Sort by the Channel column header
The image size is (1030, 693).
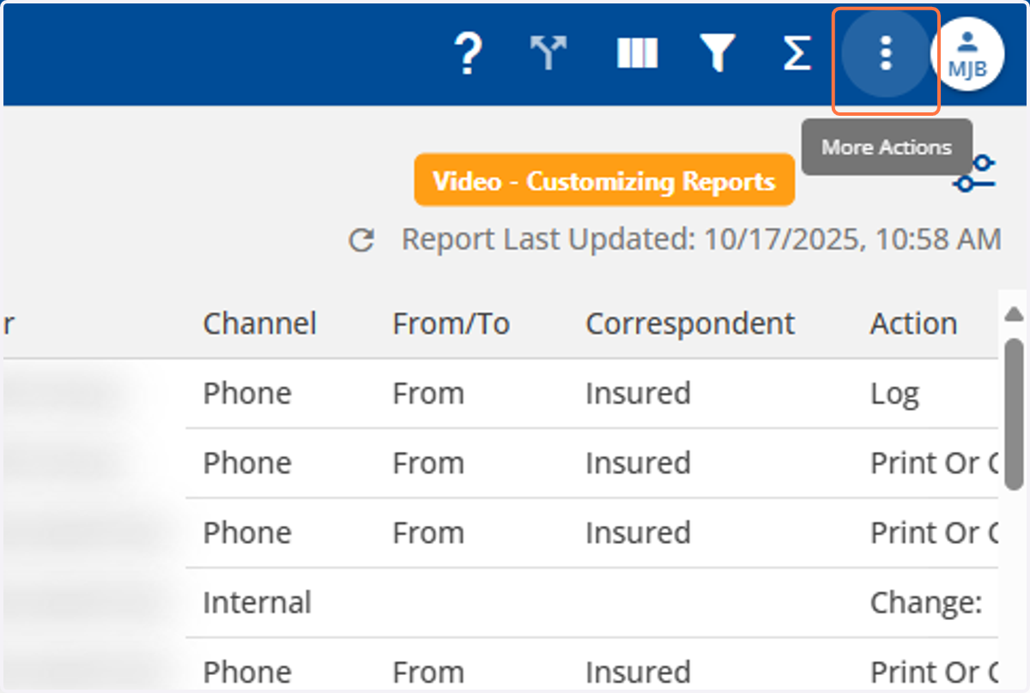(x=259, y=323)
